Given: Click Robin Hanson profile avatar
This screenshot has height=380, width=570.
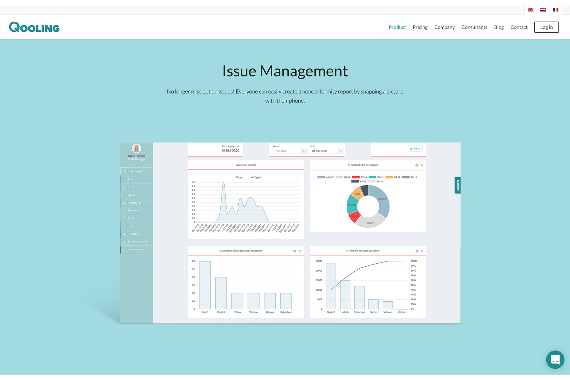Looking at the screenshot, I should pos(136,148).
